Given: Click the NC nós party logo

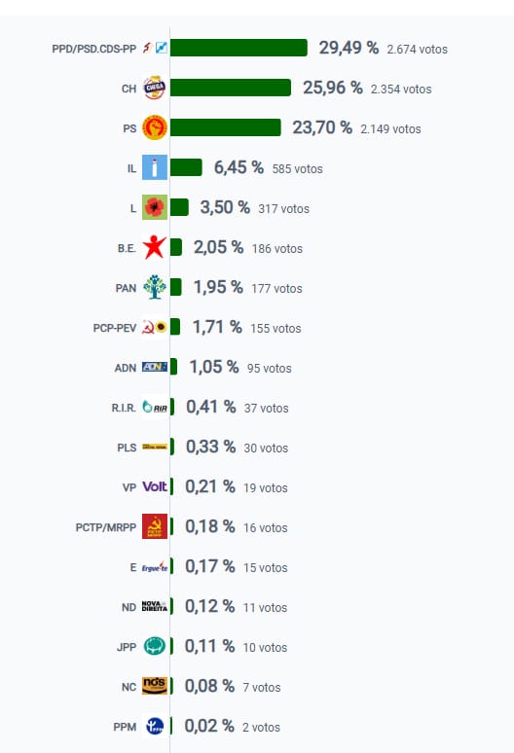Looking at the screenshot, I should point(155,686).
